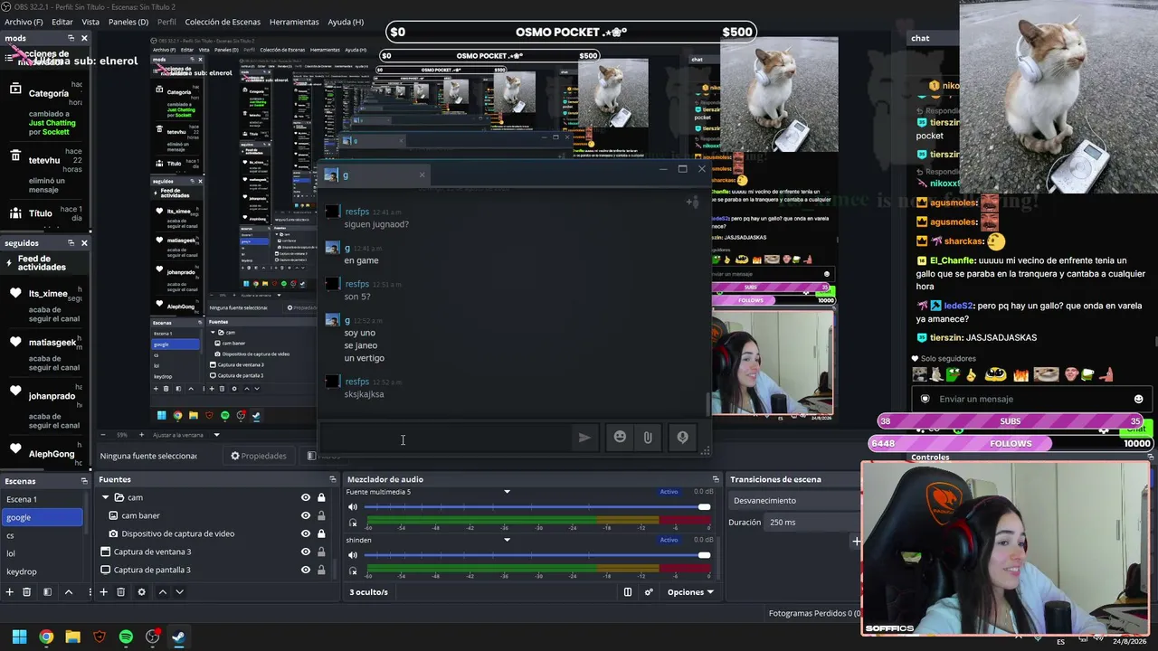Adjust shinden volume slider
This screenshot has width=1158, height=651.
pos(536,555)
